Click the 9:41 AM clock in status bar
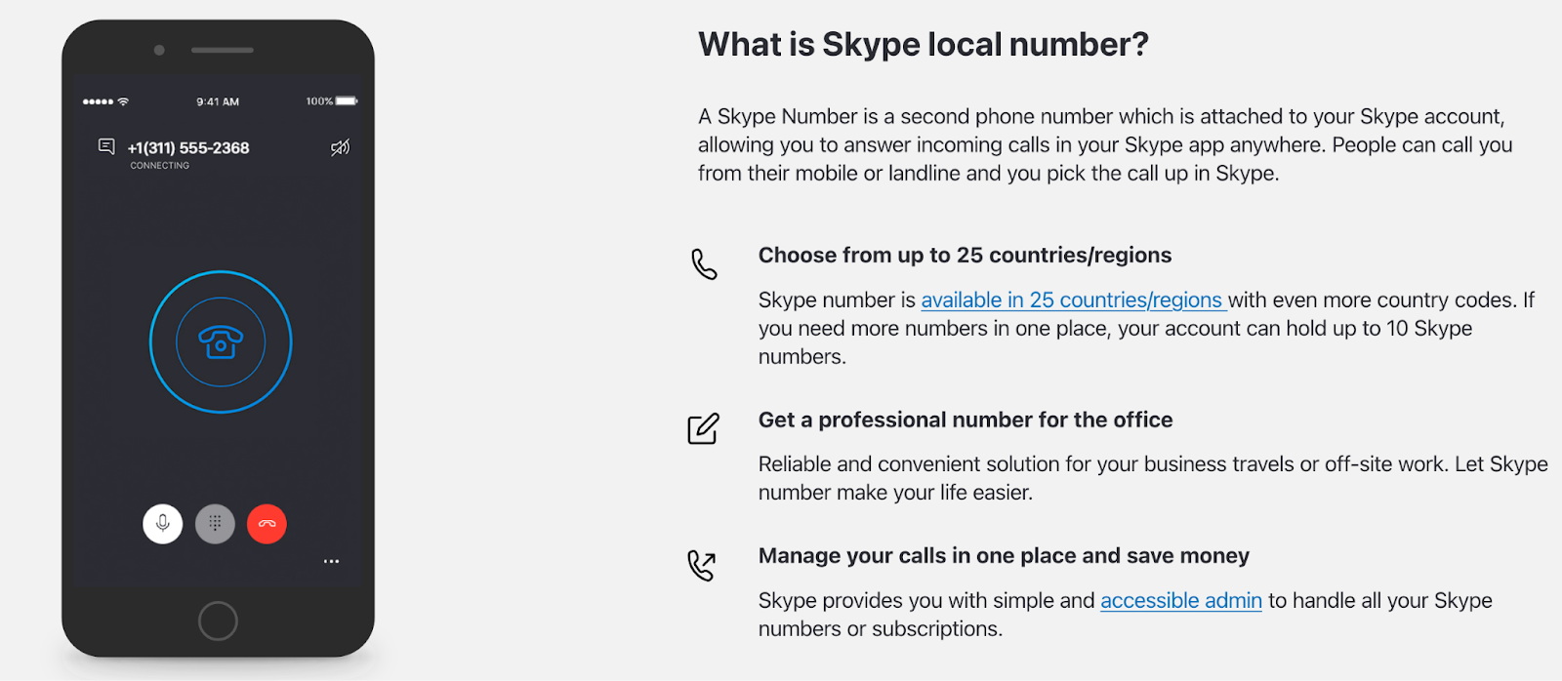This screenshot has width=1562, height=681. [218, 101]
